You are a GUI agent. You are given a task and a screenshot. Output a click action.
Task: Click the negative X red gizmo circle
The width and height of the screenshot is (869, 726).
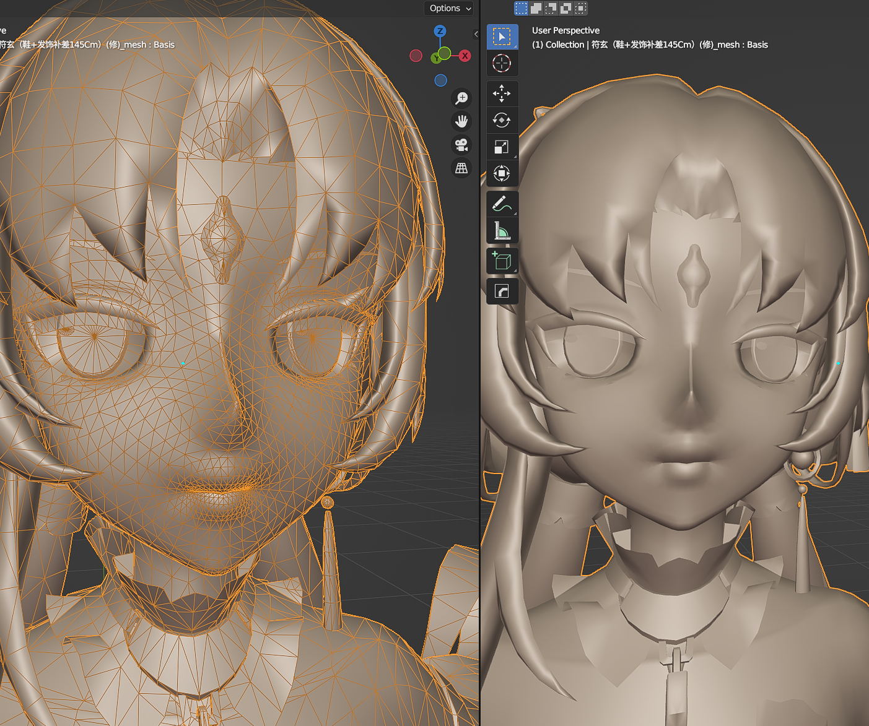click(x=416, y=56)
